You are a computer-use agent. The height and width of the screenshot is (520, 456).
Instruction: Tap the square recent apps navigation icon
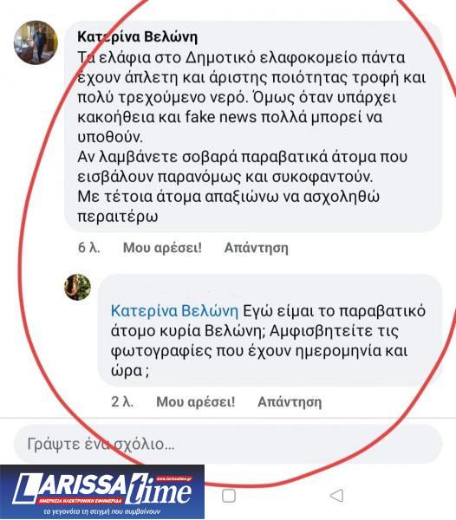(229, 496)
